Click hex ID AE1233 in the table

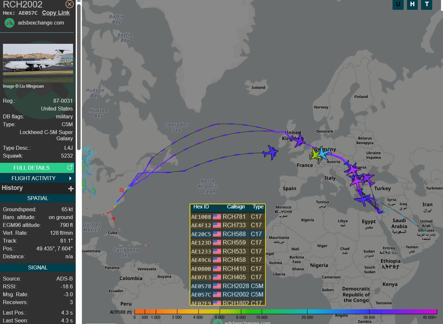[x=201, y=252]
